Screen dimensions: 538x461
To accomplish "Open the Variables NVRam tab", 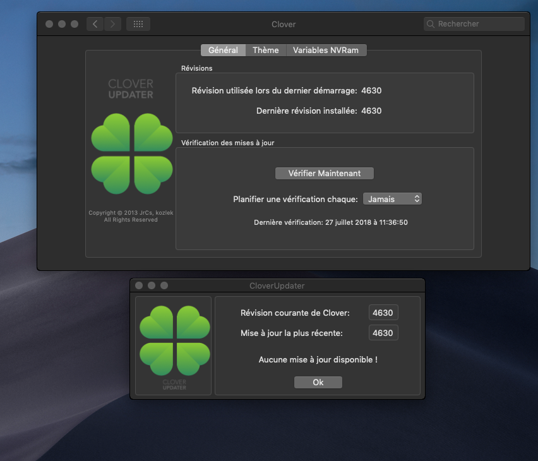I will pyautogui.click(x=326, y=50).
